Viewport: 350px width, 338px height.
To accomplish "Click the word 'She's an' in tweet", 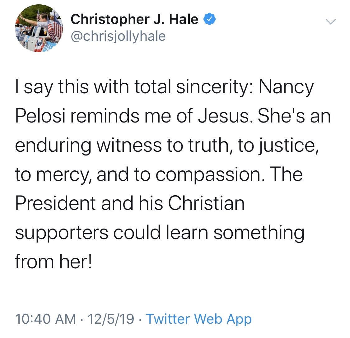I will (x=294, y=116).
